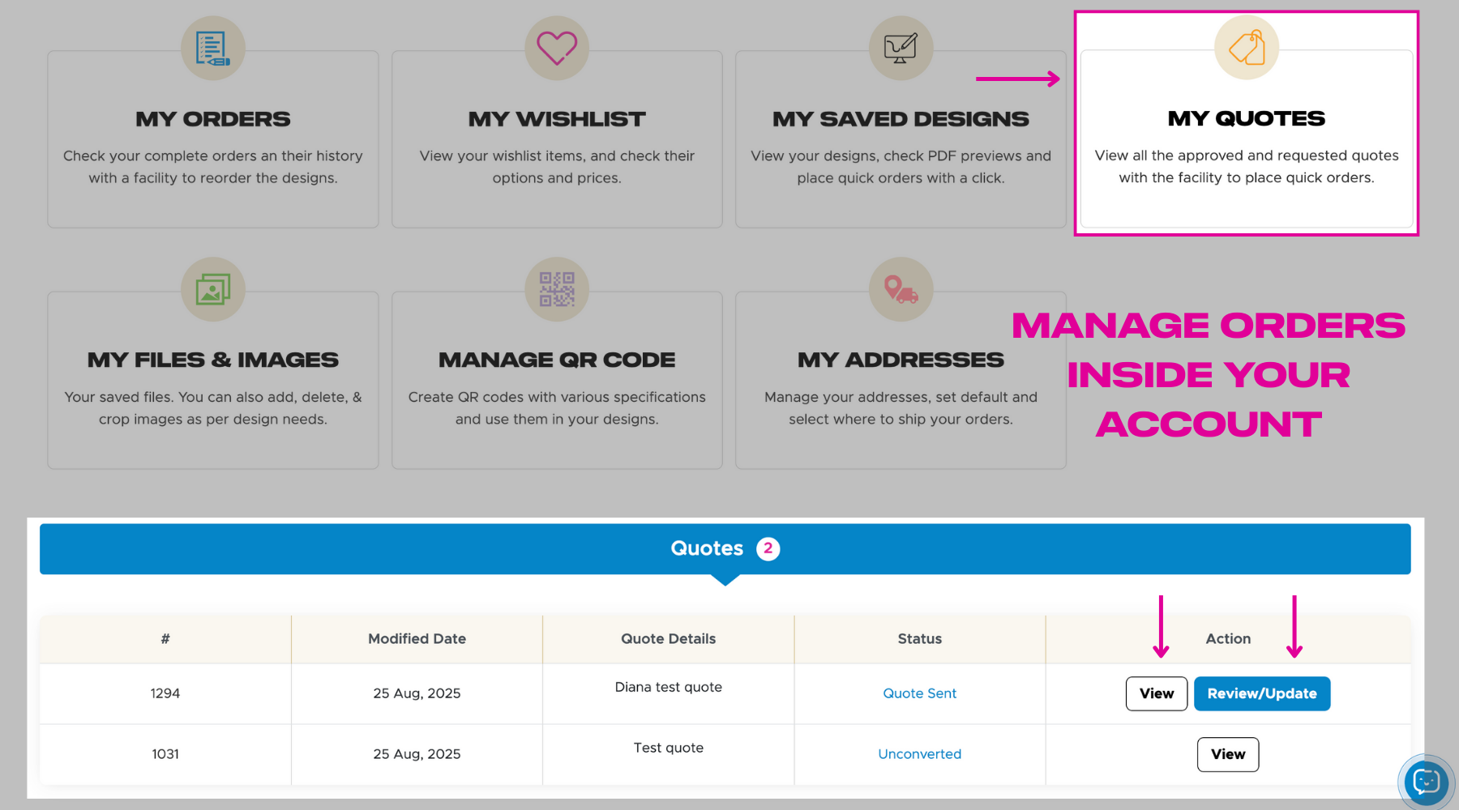Open My Addresses card description
Screen dimensions: 1459x810
[x=901, y=408]
